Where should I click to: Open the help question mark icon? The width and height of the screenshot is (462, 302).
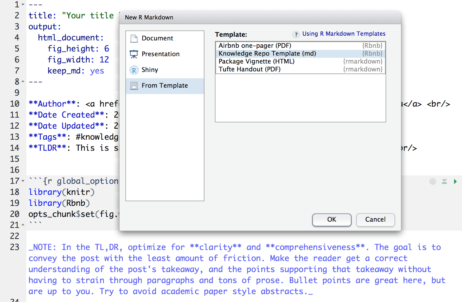tap(296, 35)
